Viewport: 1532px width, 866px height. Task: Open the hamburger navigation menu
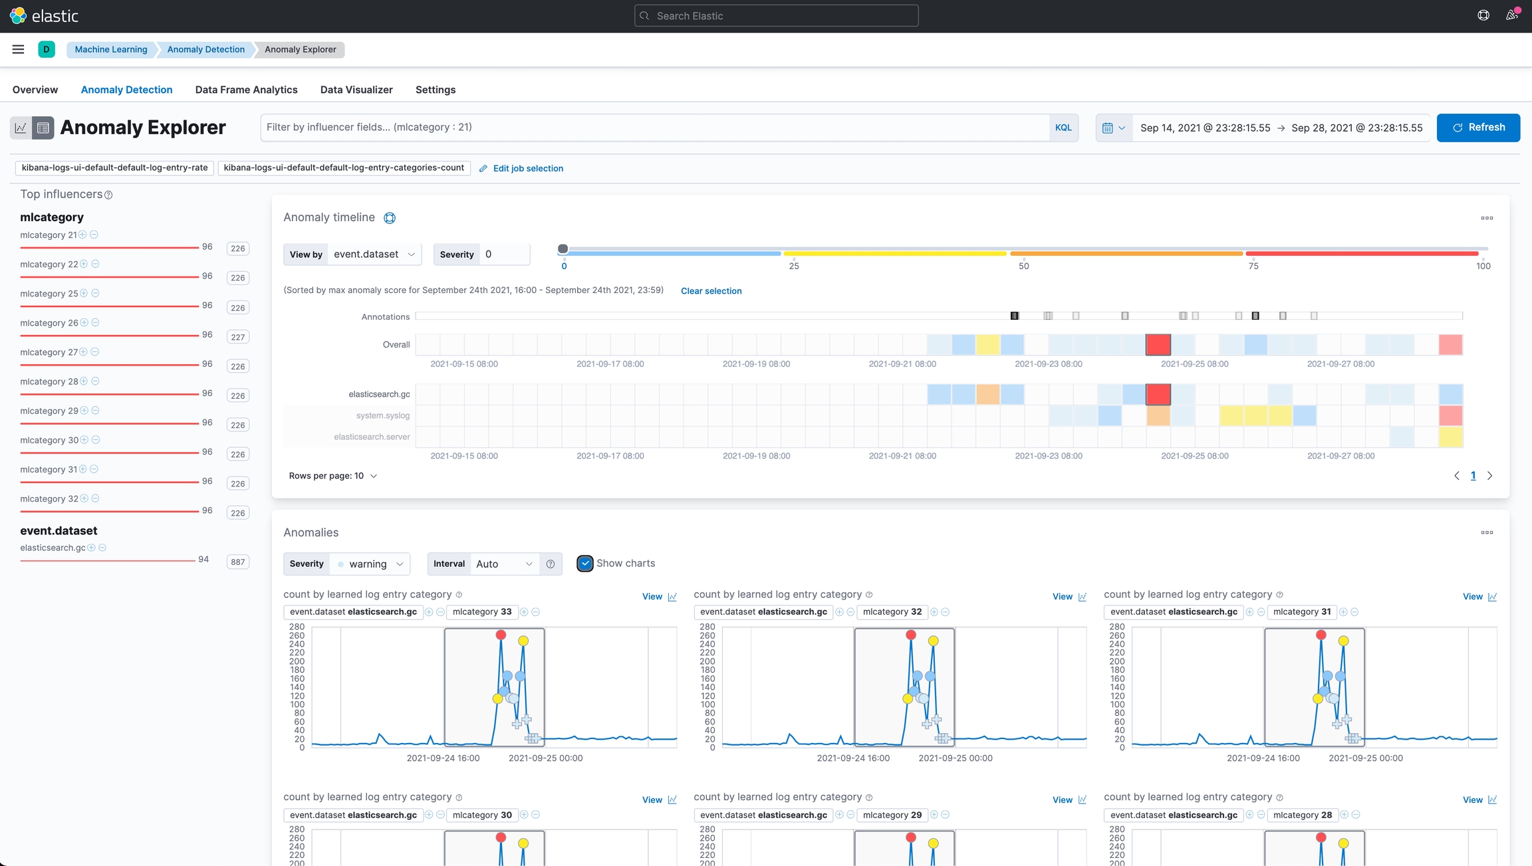(x=18, y=49)
